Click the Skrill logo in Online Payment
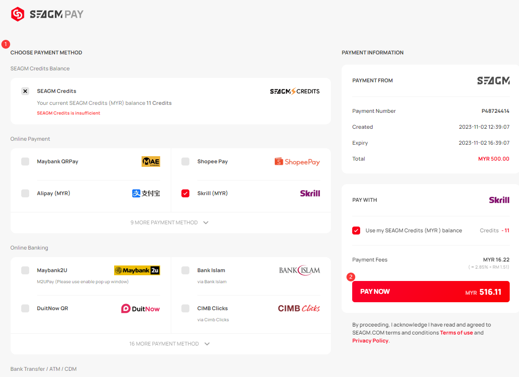Viewport: 519px width, 377px height. click(310, 193)
